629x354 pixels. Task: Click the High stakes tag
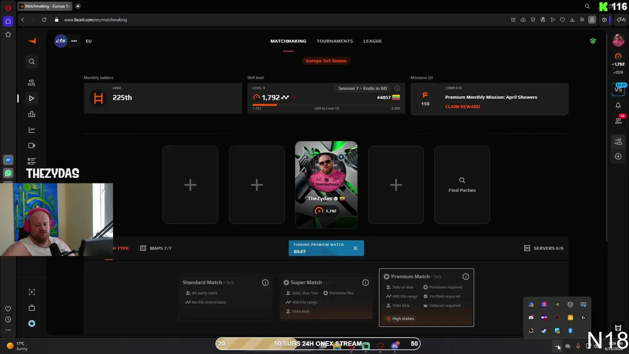(x=400, y=319)
